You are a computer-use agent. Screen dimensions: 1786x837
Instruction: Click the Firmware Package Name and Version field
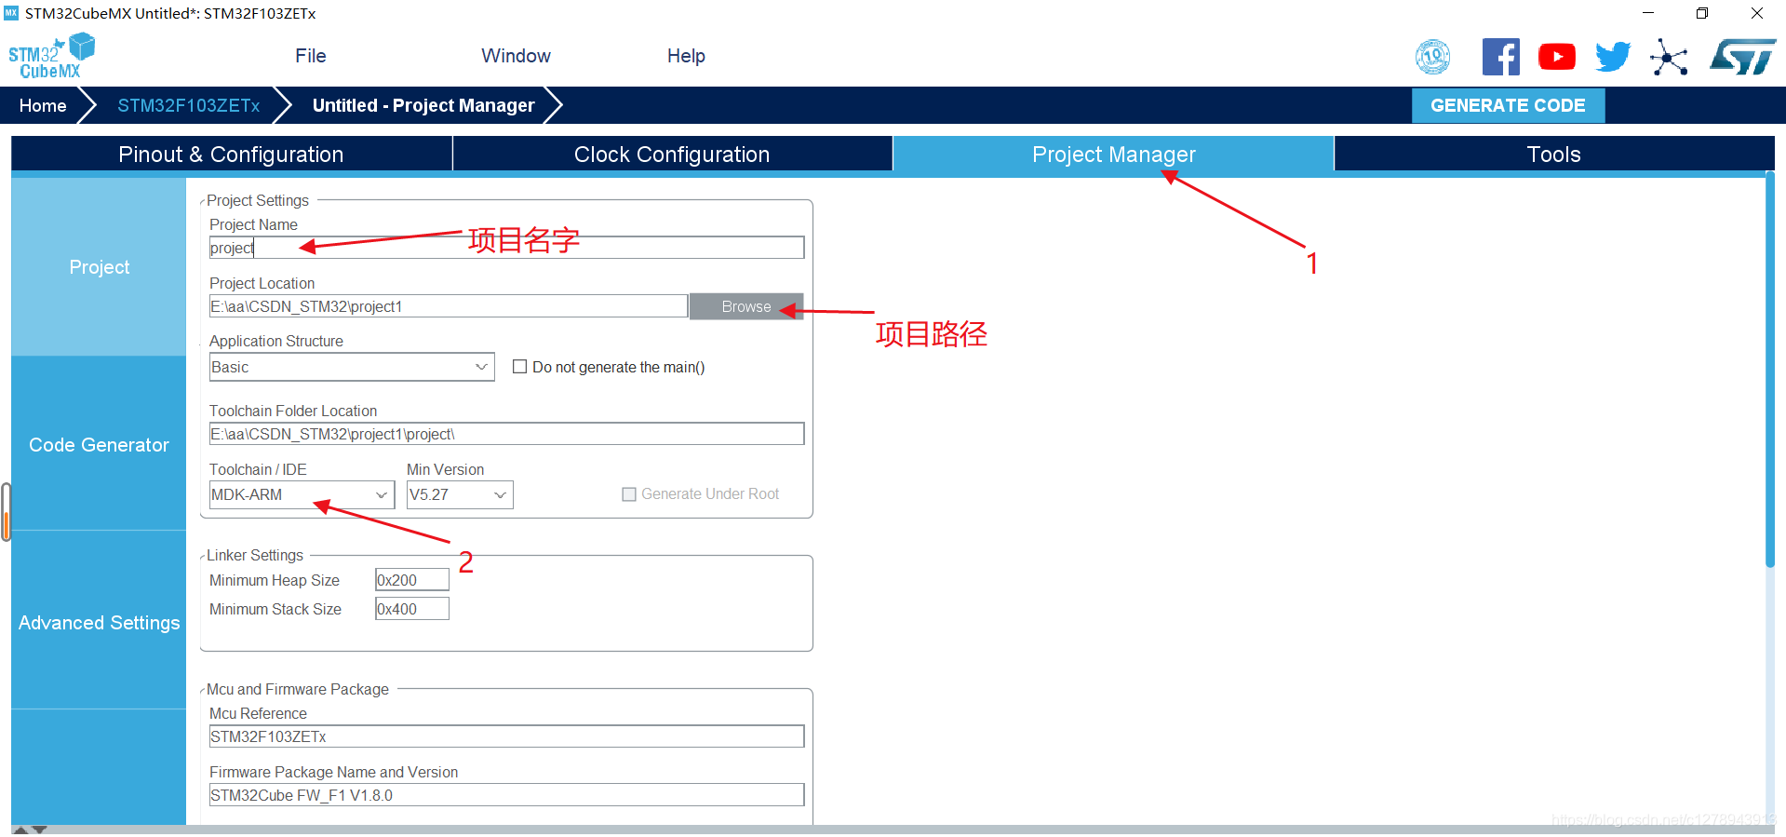[506, 795]
